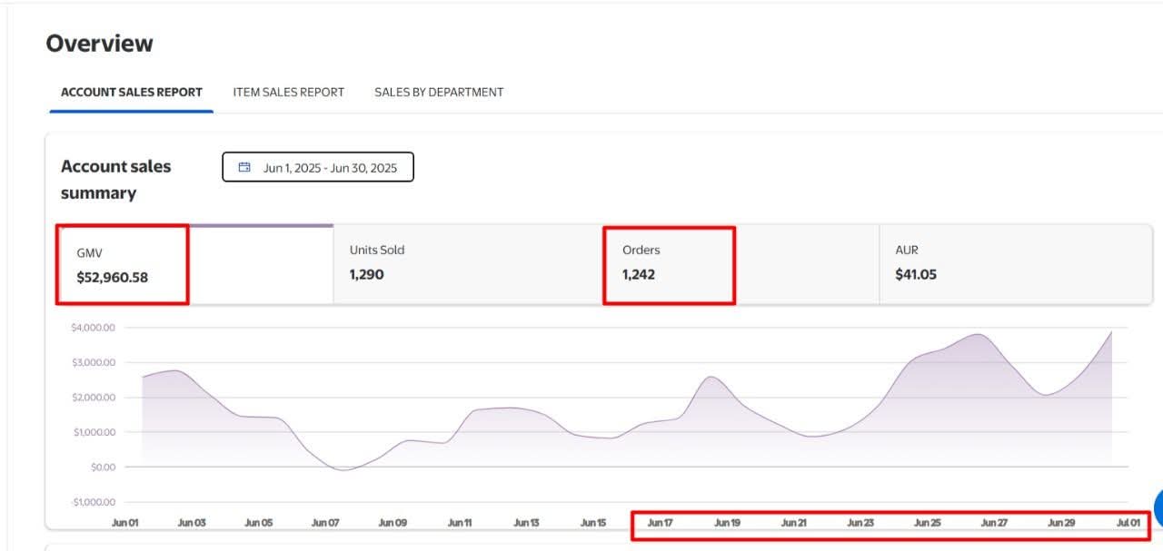Select the GMV metric card
The width and height of the screenshot is (1163, 551).
(194, 264)
